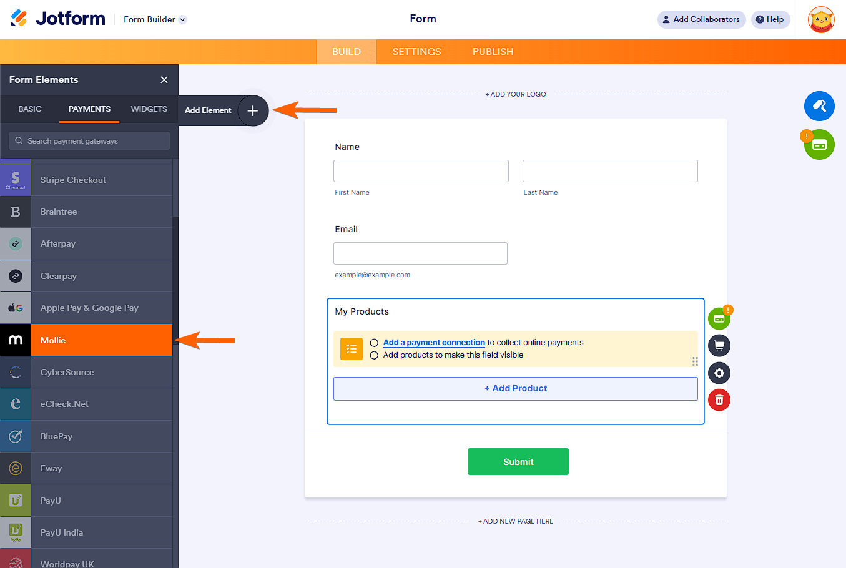The width and height of the screenshot is (846, 568).
Task: Select the Add products checklist circle
Action: coord(374,355)
